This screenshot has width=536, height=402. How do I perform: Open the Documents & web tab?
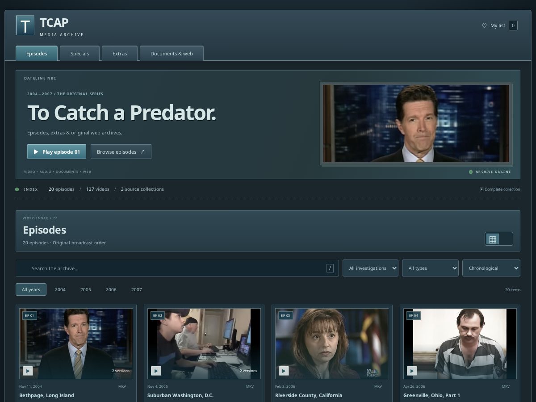172,53
